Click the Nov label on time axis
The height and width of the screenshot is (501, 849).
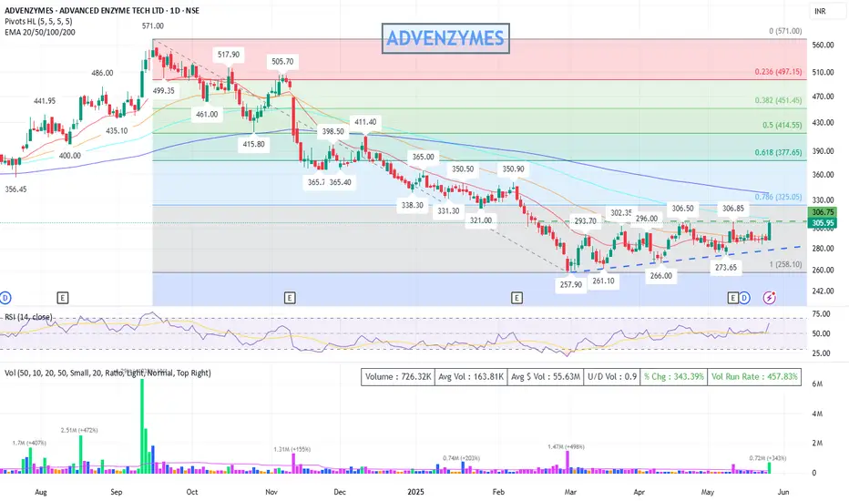point(271,492)
